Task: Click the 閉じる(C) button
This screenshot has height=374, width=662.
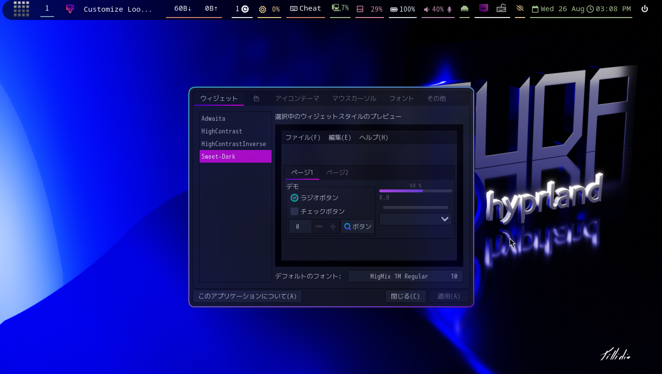Action: 405,296
